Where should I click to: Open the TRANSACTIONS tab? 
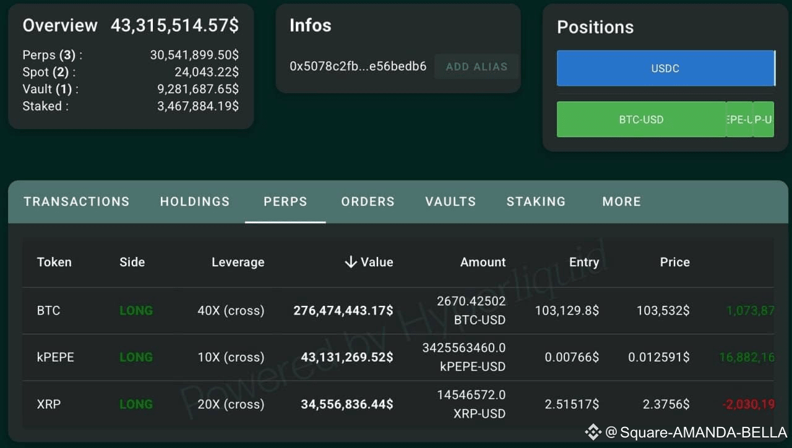(76, 201)
